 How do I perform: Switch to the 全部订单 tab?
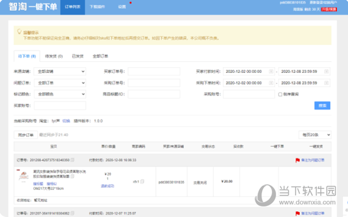click(100, 56)
